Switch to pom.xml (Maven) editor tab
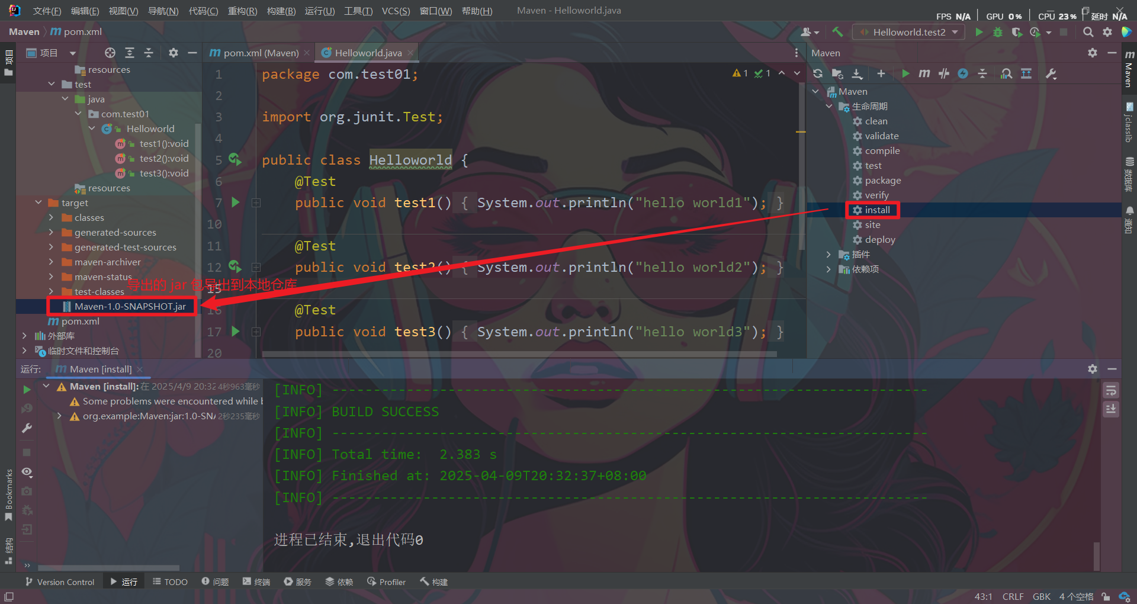Image resolution: width=1137 pixels, height=604 pixels. (x=259, y=53)
